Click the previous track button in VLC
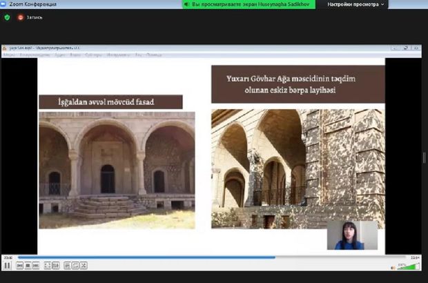 (x=19, y=265)
